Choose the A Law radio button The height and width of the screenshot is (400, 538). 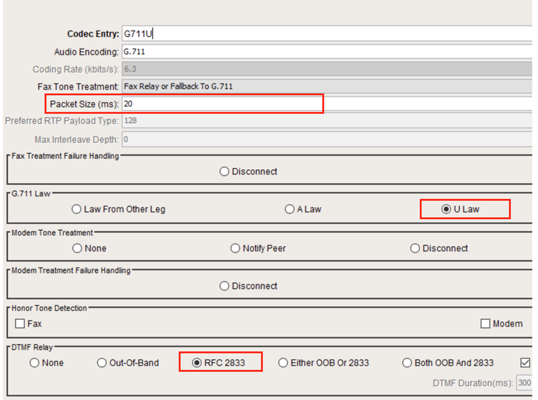coord(289,210)
